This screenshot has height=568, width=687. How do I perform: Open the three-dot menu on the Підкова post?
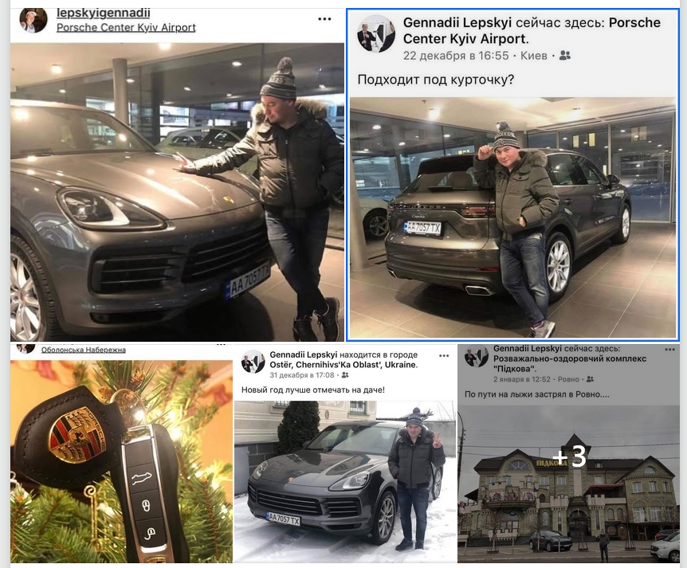(x=670, y=350)
